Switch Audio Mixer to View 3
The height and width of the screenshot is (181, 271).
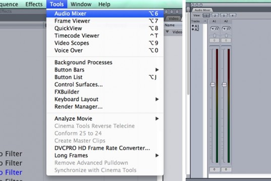click(224, 16)
